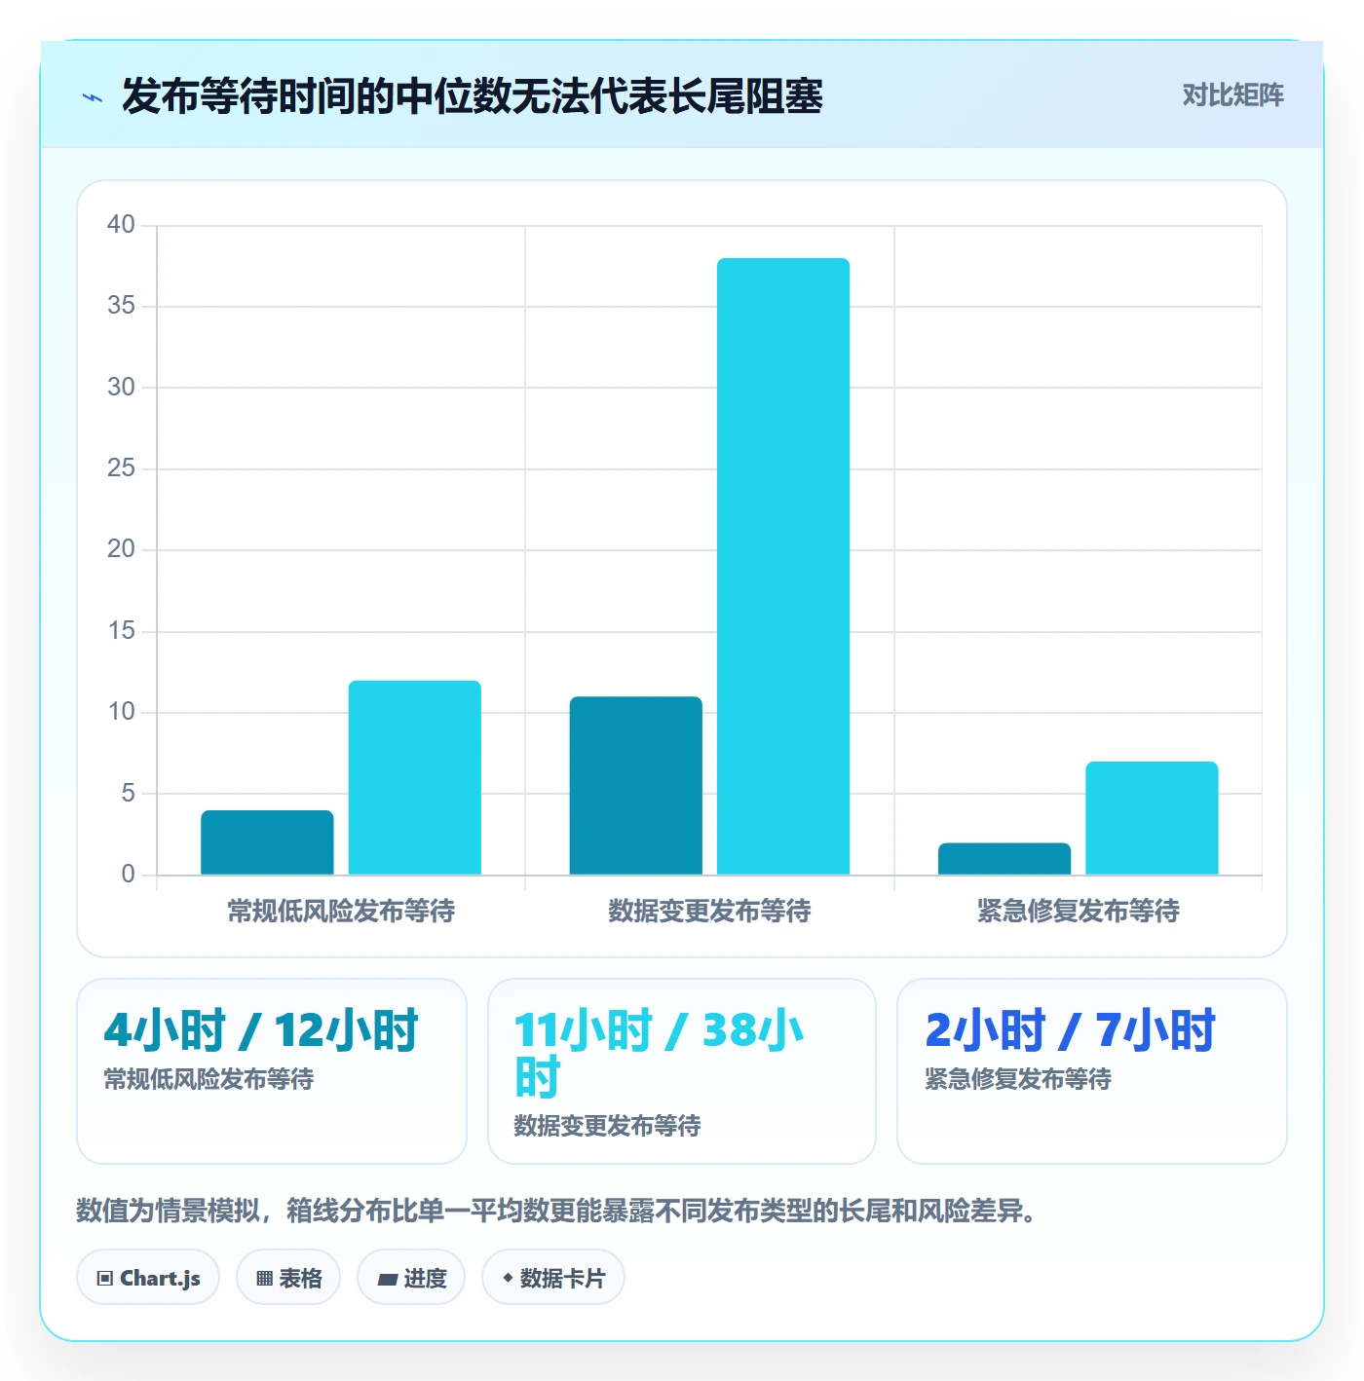Select the 进度 tag chip

[411, 1278]
